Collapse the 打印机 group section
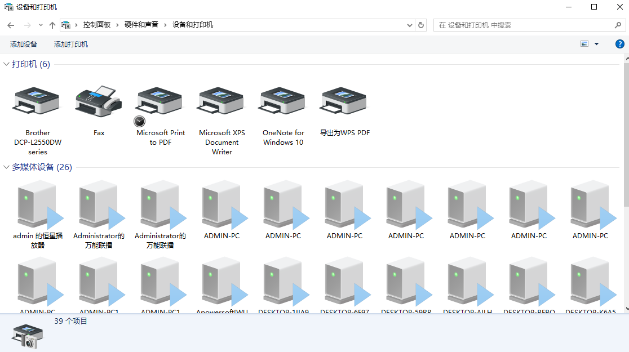The height and width of the screenshot is (352, 629). point(6,64)
